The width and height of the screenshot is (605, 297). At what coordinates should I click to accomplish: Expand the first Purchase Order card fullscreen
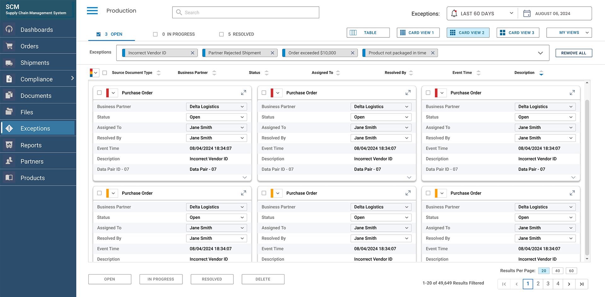coord(243,93)
